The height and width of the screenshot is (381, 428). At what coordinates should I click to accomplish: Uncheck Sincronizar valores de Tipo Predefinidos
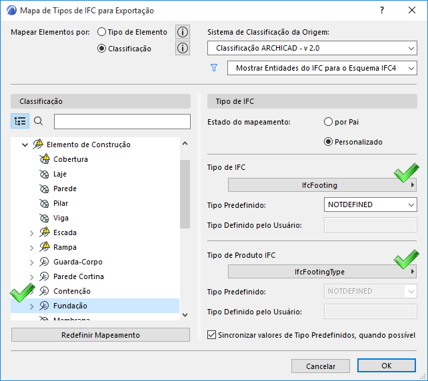point(212,335)
